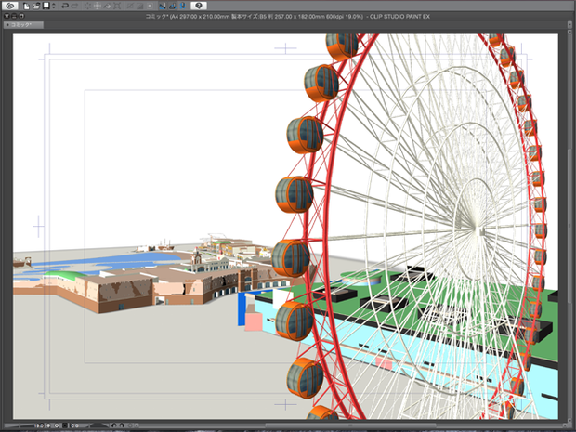Click the Clear outside selection icon
576x432 pixels.
pyautogui.click(x=98, y=6)
